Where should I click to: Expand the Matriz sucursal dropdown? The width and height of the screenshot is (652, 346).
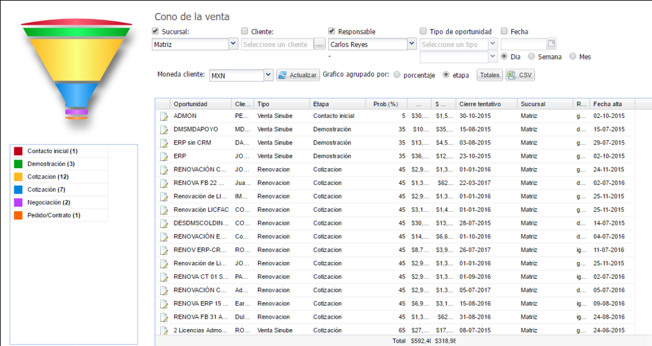point(233,44)
